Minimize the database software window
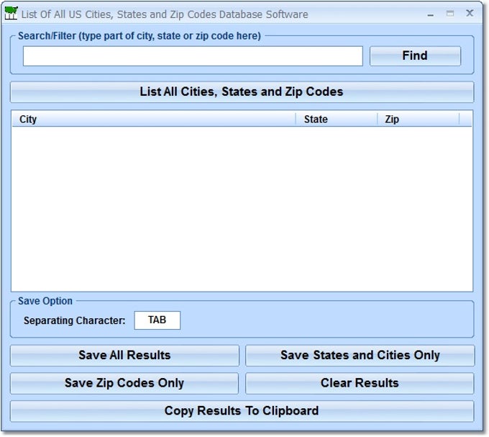This screenshot has height=437, width=489. click(x=431, y=14)
